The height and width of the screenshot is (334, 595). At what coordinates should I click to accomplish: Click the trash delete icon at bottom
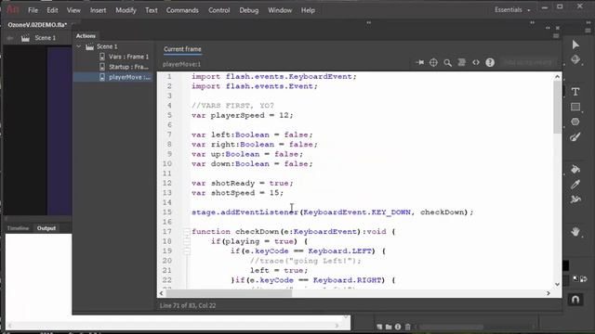tap(407, 327)
